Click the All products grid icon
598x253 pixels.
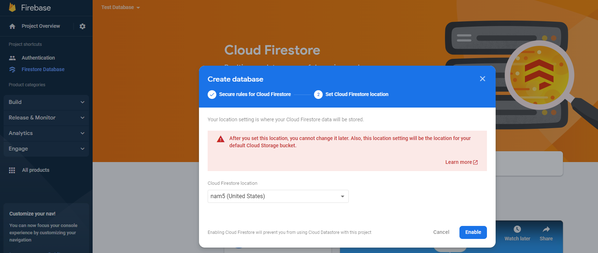(12, 170)
